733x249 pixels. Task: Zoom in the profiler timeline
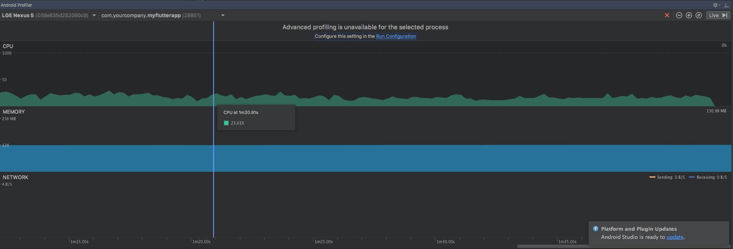[689, 15]
